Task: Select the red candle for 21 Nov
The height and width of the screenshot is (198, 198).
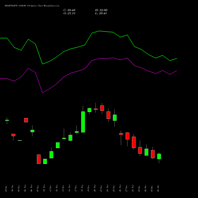Action: 102,108
